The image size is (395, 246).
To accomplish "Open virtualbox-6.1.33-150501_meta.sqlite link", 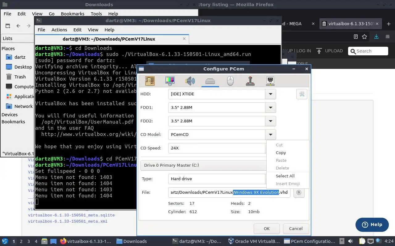I will (x=71, y=215).
